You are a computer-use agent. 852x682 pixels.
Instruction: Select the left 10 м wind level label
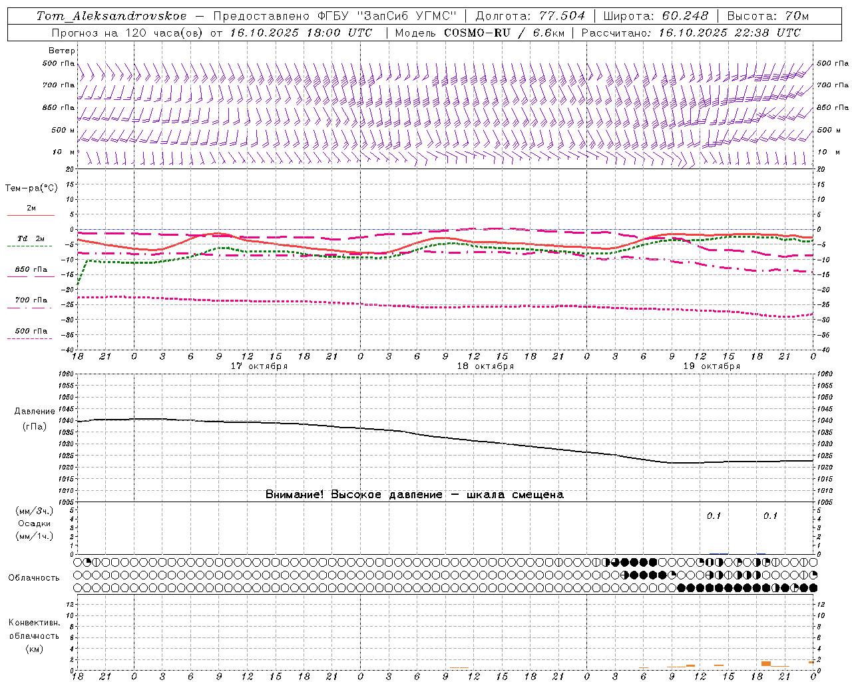point(63,152)
